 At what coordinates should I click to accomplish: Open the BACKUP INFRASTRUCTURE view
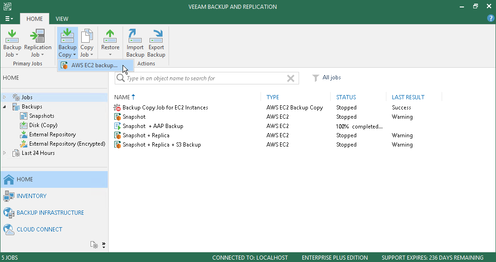pyautogui.click(x=54, y=213)
